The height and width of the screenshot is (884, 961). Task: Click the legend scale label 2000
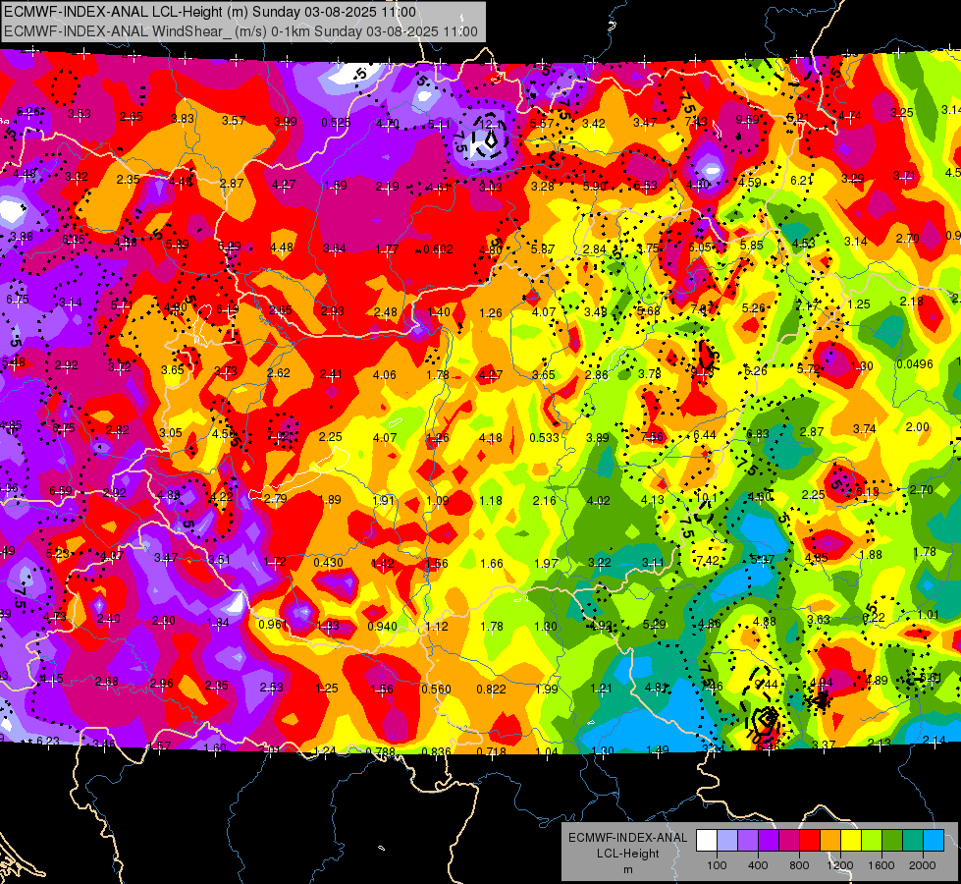click(922, 865)
